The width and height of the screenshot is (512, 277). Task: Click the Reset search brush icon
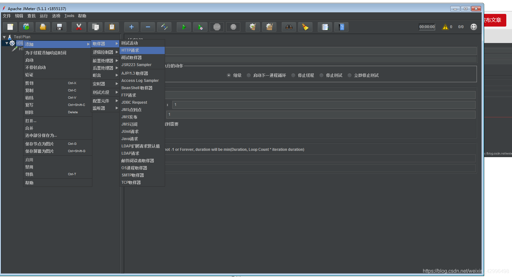[305, 27]
